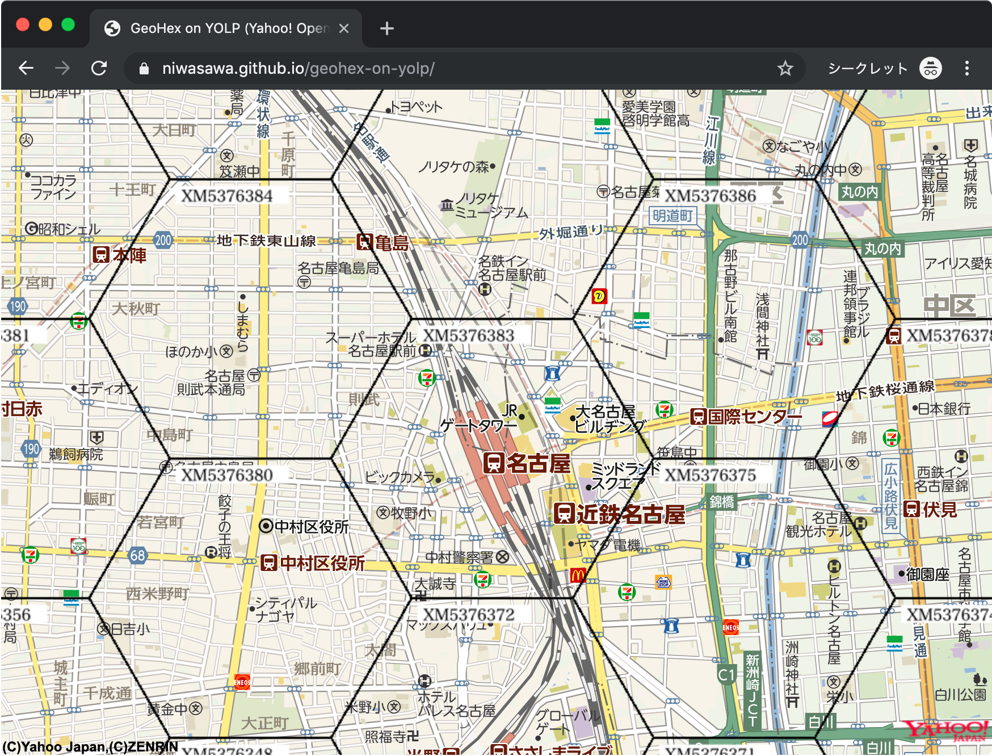Screen dimensions: 992x756
Task: Click route 68 road shield
Action: [138, 556]
